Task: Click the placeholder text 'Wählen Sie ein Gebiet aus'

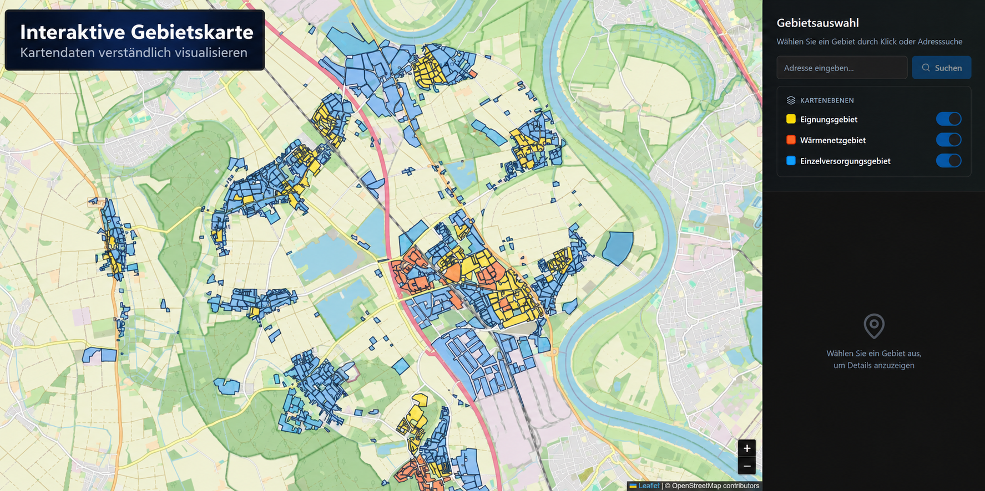Action: tap(874, 354)
